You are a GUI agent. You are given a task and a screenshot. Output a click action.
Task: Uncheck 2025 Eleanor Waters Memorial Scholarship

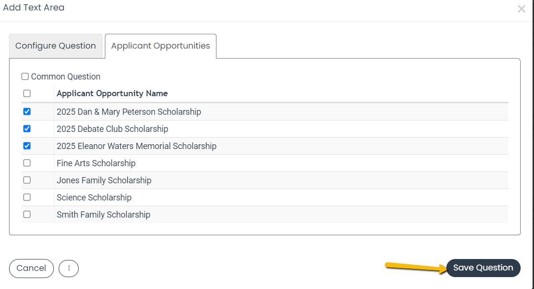[27, 146]
